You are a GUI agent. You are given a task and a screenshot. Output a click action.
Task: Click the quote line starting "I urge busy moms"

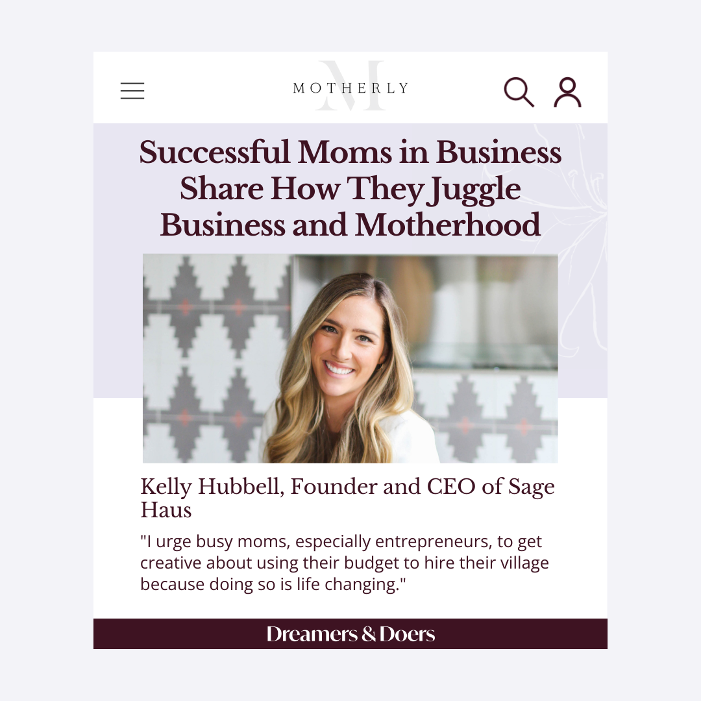coord(341,541)
